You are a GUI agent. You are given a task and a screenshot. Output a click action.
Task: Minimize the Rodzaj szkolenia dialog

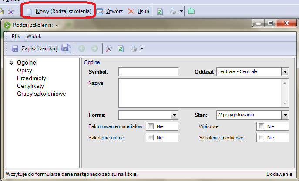(259, 23)
